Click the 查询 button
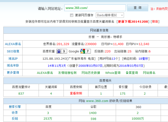The width and height of the screenshot is (168, 122). pyautogui.click(x=137, y=8)
